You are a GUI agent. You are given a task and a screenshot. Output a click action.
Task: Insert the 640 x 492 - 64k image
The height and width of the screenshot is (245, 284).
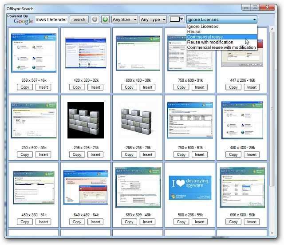[95, 222]
